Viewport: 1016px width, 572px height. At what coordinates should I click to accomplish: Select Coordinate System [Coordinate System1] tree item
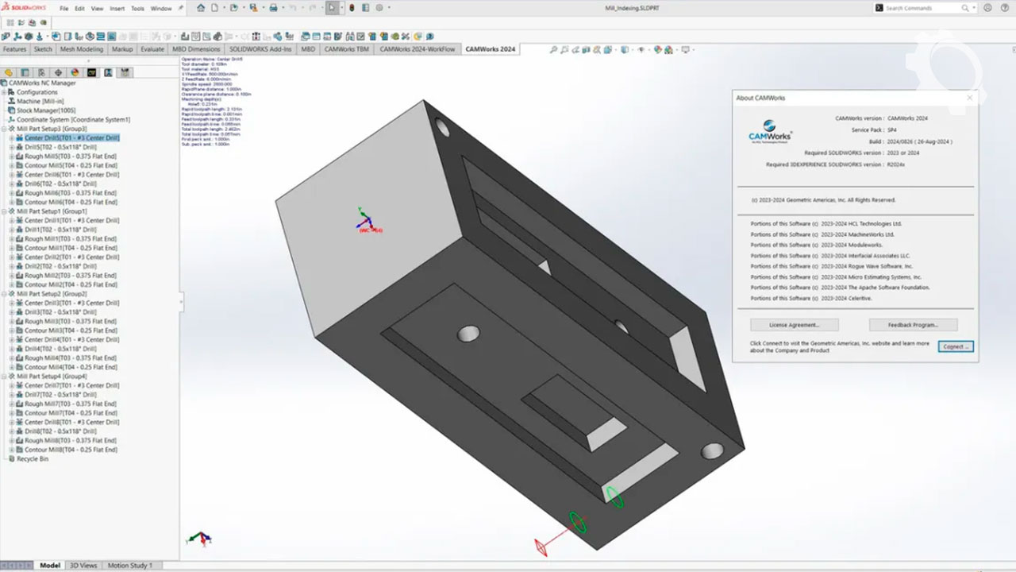(73, 120)
